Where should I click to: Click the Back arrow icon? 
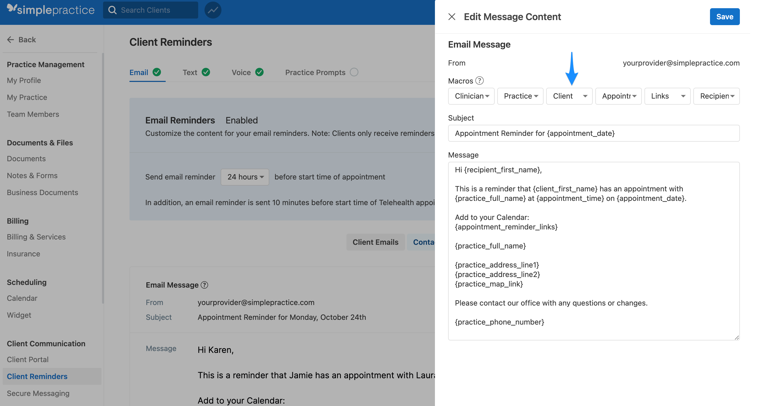point(10,40)
